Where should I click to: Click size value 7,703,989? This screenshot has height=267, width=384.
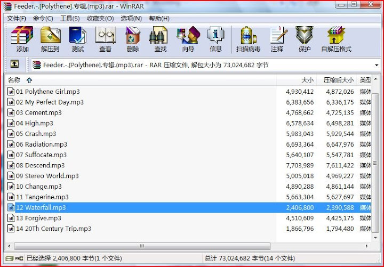point(300,165)
